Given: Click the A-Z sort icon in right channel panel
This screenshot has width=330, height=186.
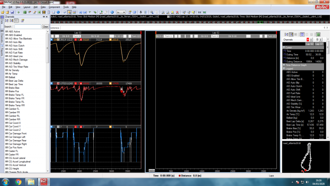Looking at the screenshot, I should point(286,34).
